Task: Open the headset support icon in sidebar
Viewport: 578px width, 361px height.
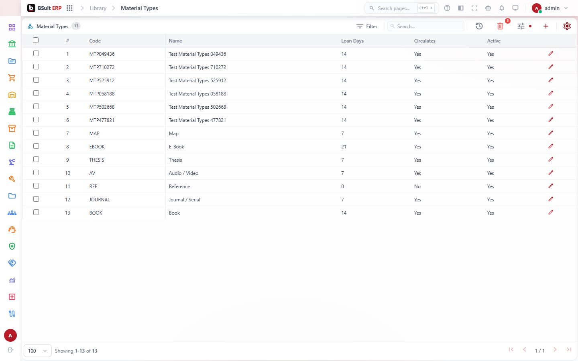Action: point(12,229)
